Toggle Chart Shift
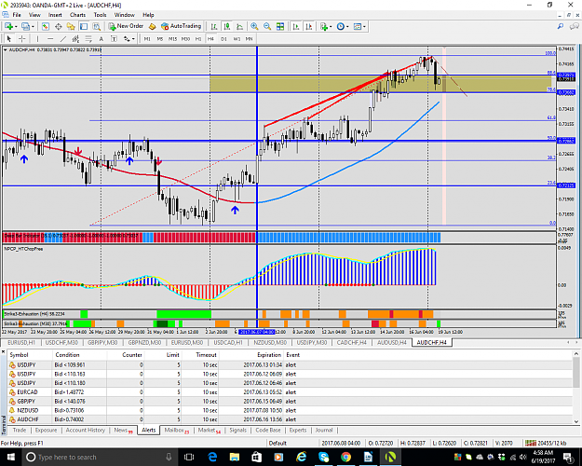 coord(309,26)
